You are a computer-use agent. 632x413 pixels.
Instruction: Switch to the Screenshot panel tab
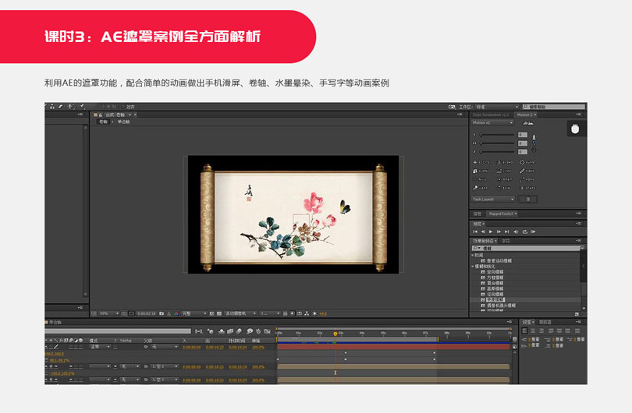click(492, 115)
